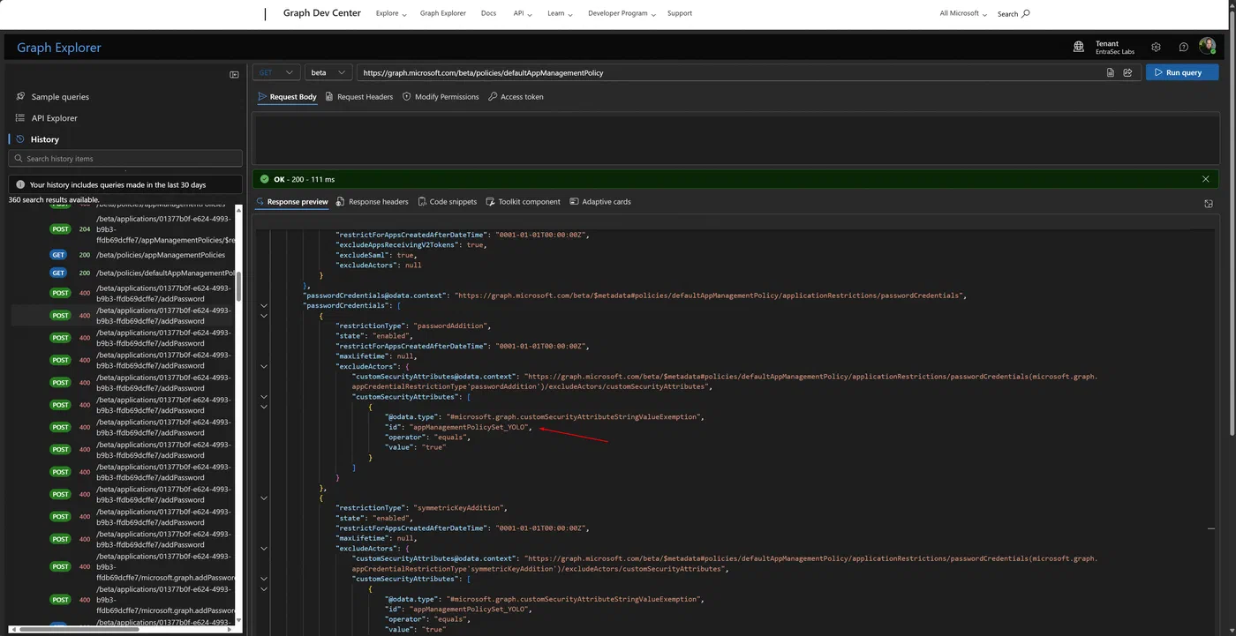This screenshot has height=636, width=1236.
Task: Open the settings gear in Graph Explorer header
Action: [1156, 47]
